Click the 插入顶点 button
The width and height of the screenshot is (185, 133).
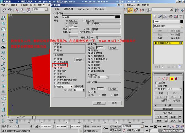[x=168, y=113]
